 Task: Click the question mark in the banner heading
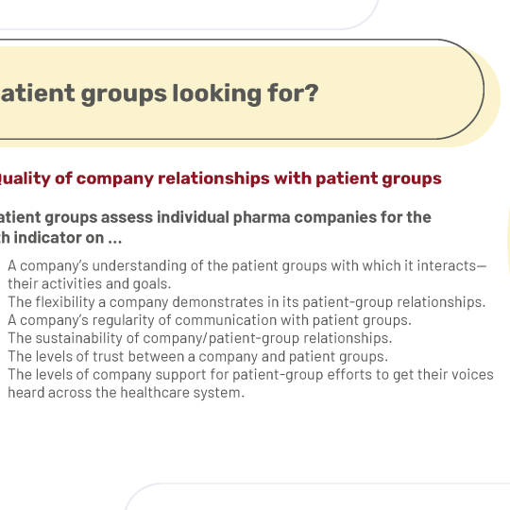[x=312, y=93]
